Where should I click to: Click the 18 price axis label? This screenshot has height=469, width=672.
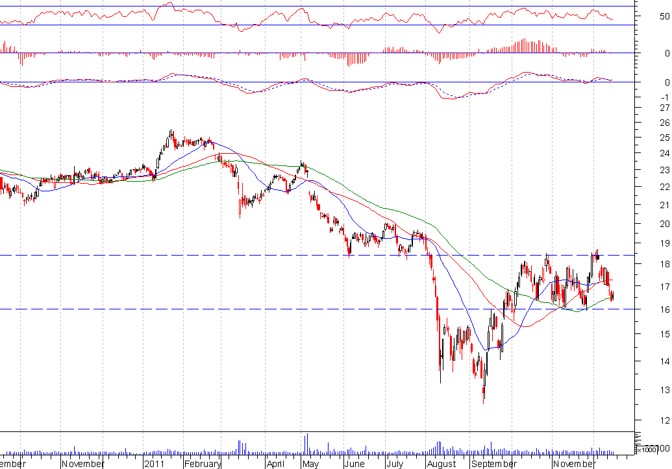coord(664,264)
